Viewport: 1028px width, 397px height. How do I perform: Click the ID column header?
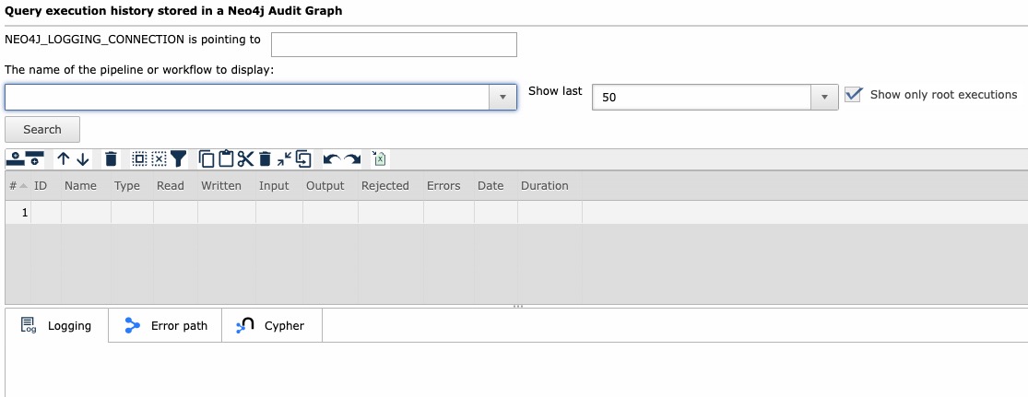point(46,185)
